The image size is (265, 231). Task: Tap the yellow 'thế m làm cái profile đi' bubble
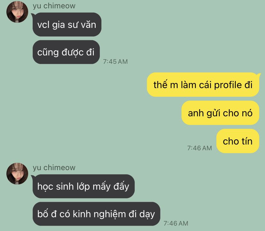(203, 85)
